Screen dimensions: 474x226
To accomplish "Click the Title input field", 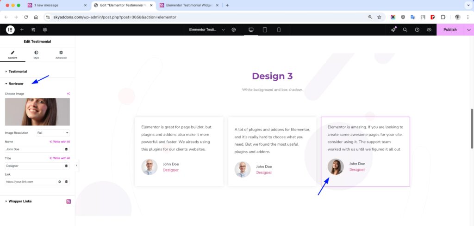I will pyautogui.click(x=34, y=166).
